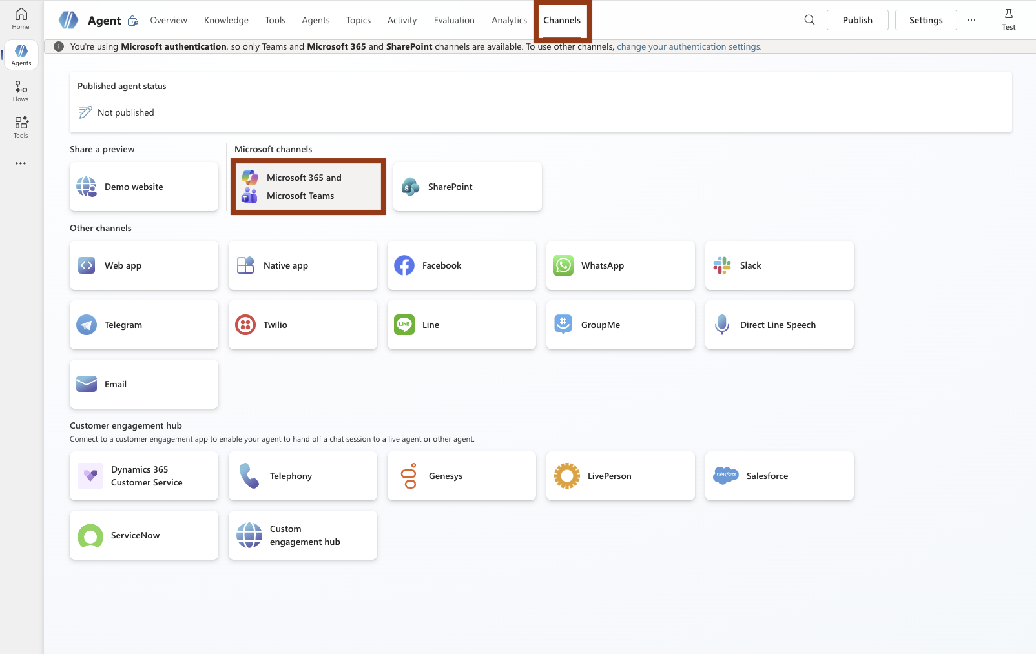
Task: Click the Custom engagement hub label
Action: coord(305,535)
